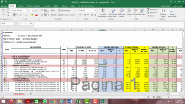Image resolution: width=185 pixels, height=104 pixels.
Task: Click the Format Painter brush icon
Action: [x=8, y=16]
